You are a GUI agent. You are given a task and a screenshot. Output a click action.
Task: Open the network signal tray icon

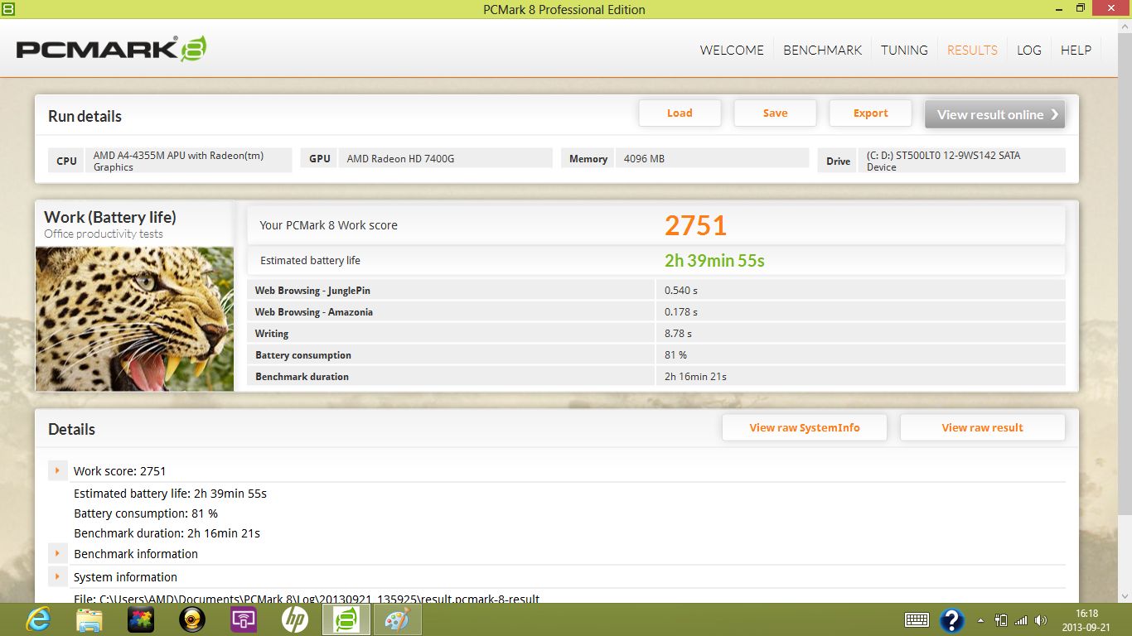tap(1020, 620)
